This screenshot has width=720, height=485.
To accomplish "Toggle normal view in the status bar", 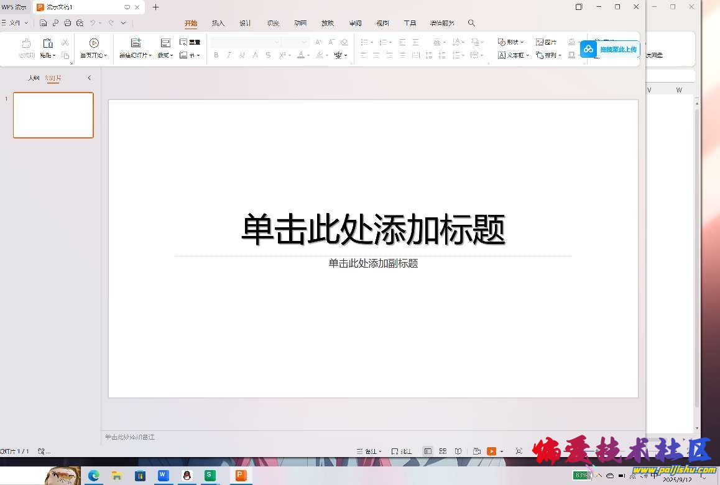I will [x=428, y=451].
